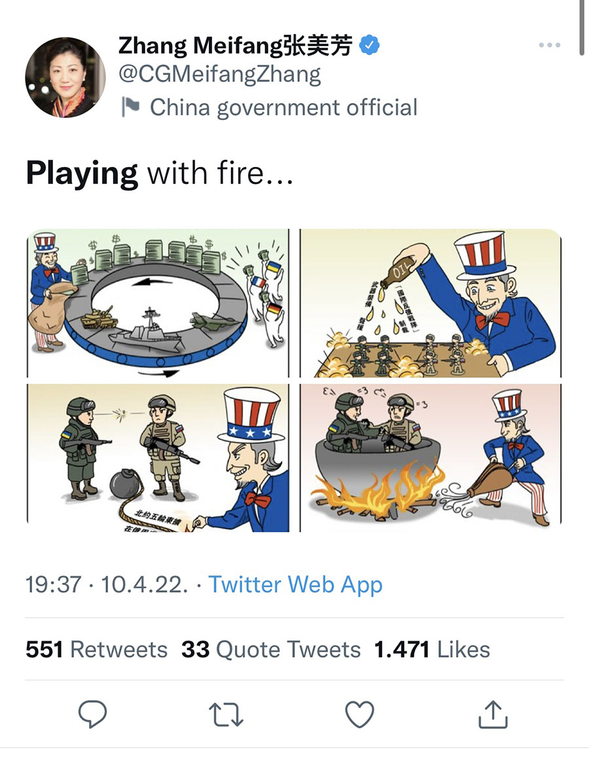
Task: Click the @CGMeifangZhang handle
Action: click(x=220, y=75)
